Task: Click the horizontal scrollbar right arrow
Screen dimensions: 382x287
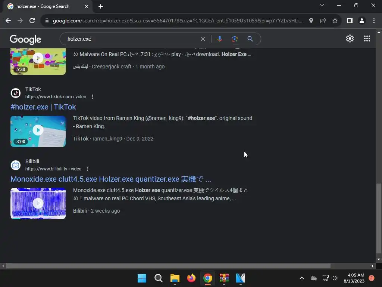Action: click(x=373, y=266)
